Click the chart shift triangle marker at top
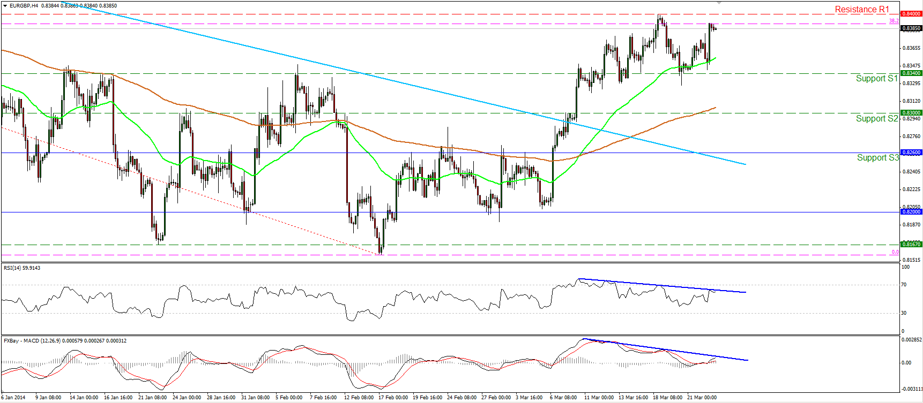Viewport: 923px width, 403px height. [x=719, y=3]
